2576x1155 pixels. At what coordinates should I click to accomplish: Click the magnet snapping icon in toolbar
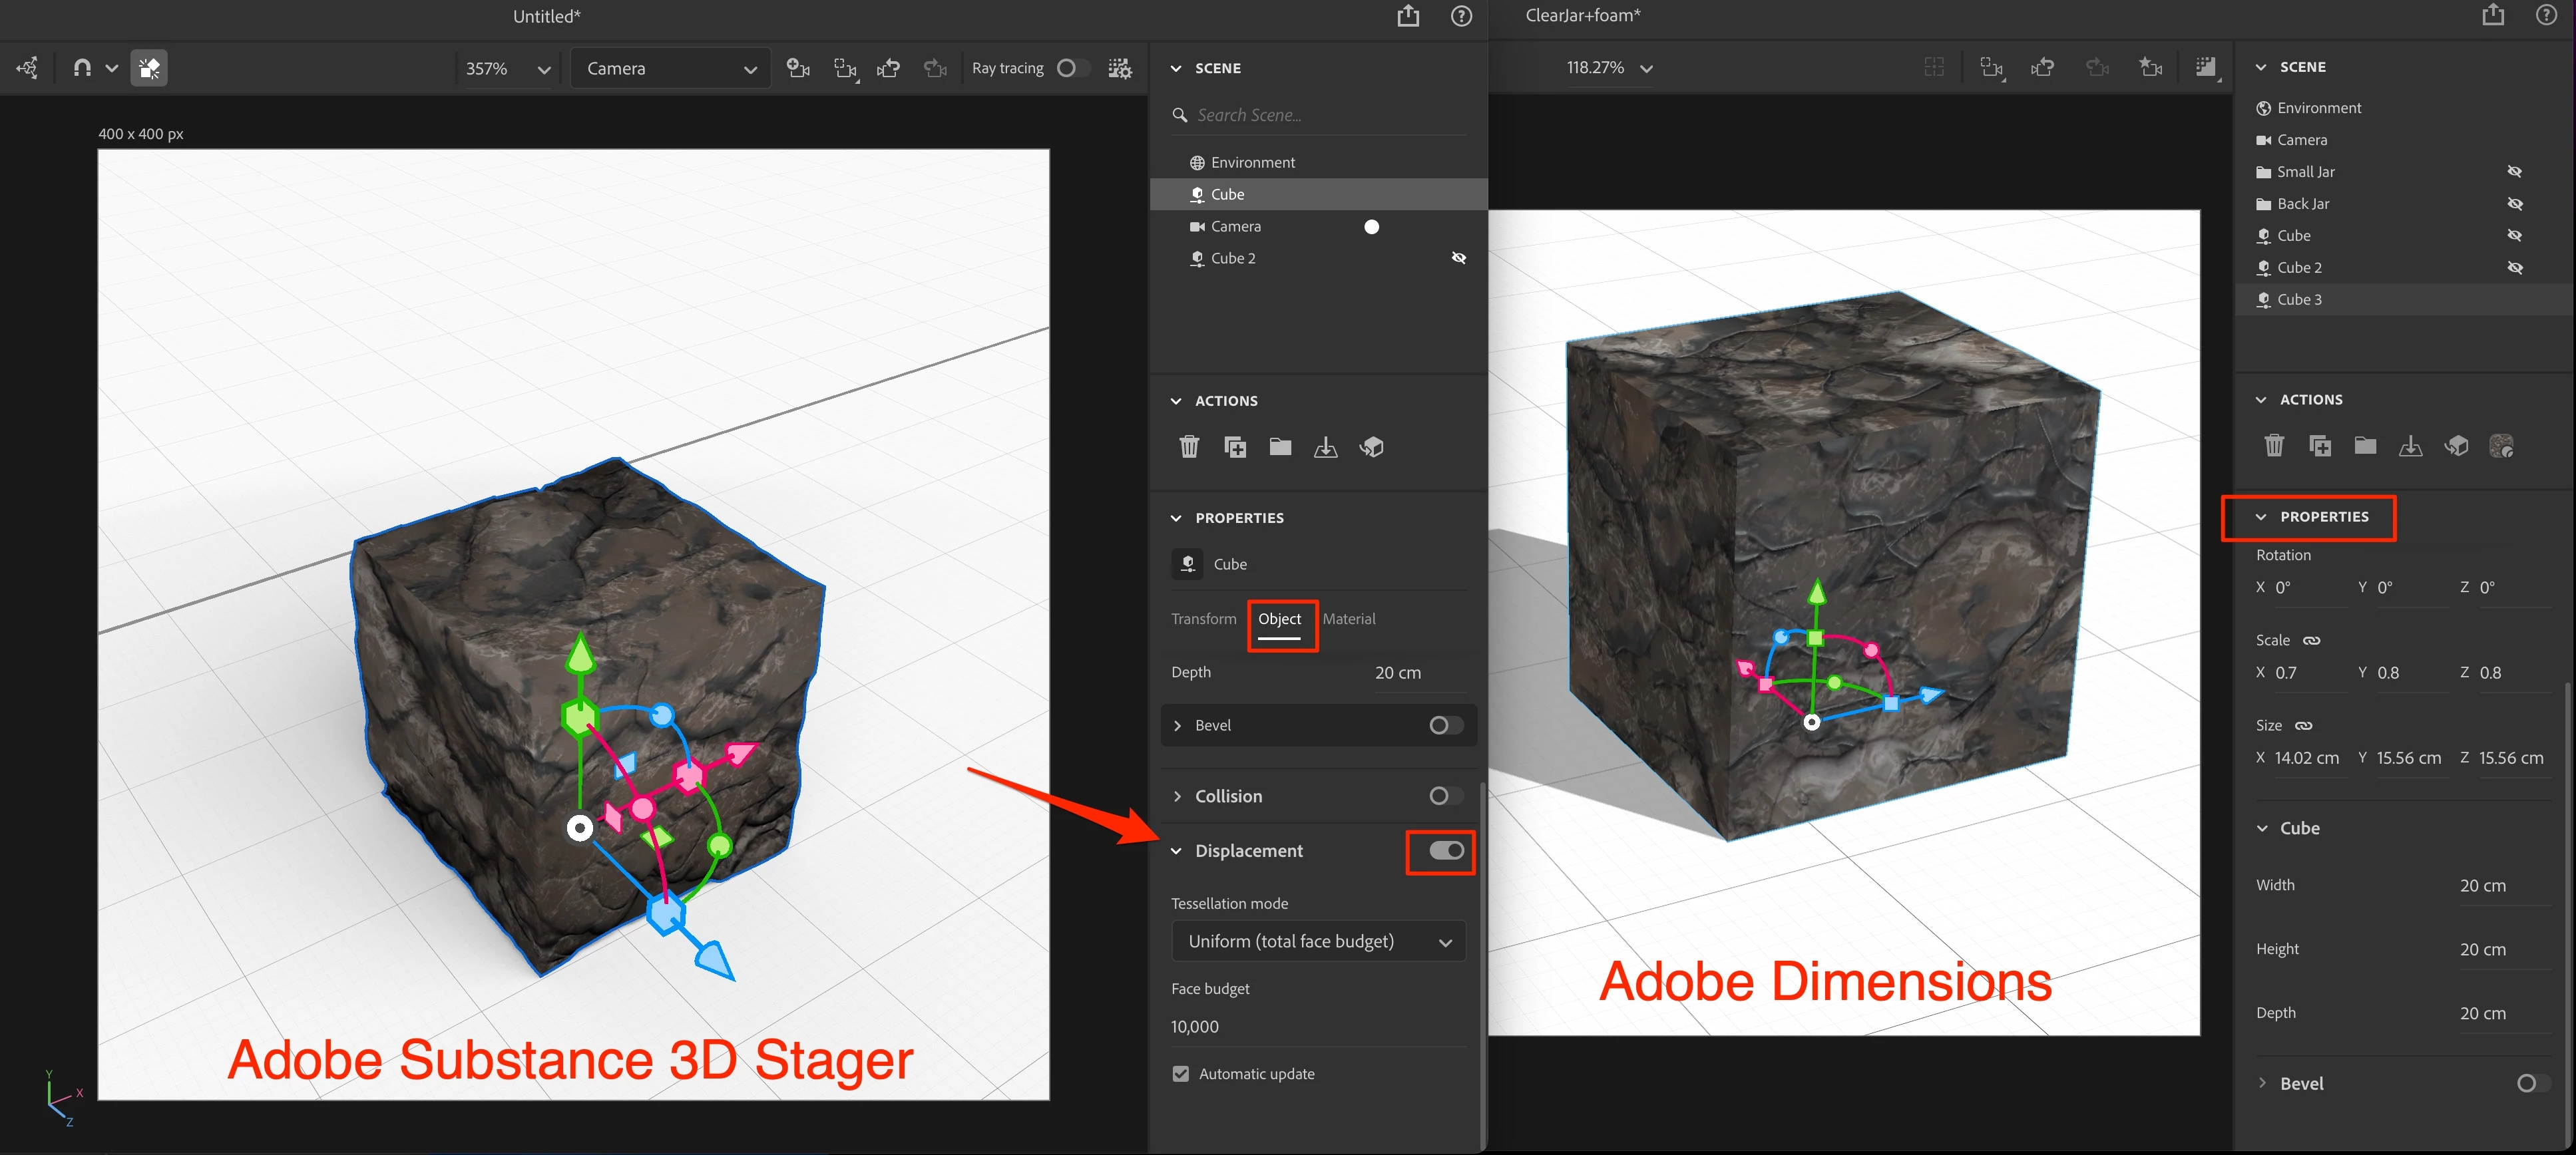pos(82,68)
